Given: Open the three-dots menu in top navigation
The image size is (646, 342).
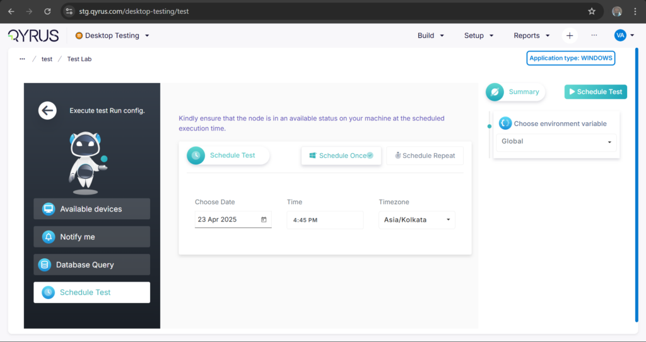Looking at the screenshot, I should tap(594, 36).
